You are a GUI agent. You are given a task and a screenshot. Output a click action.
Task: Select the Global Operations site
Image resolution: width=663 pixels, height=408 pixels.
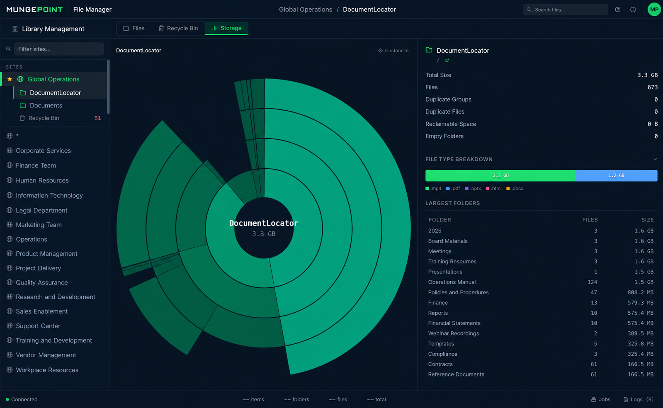click(54, 79)
